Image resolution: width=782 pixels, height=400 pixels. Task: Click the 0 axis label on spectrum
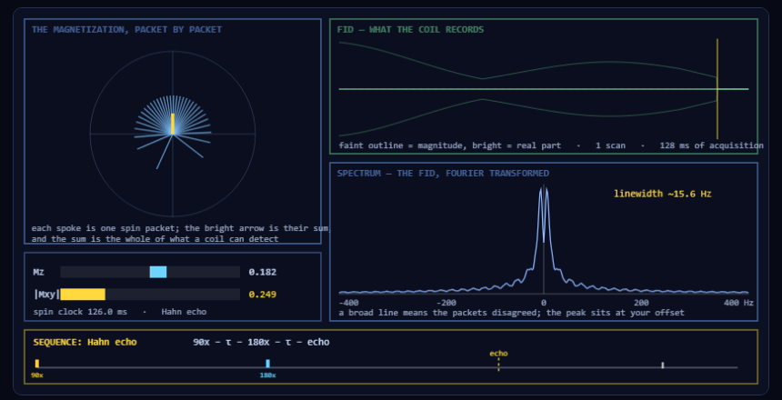[544, 303]
